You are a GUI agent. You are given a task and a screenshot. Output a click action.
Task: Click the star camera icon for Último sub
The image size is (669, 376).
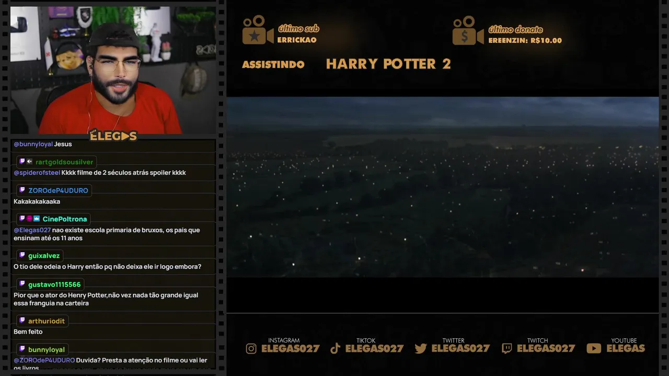tap(258, 30)
